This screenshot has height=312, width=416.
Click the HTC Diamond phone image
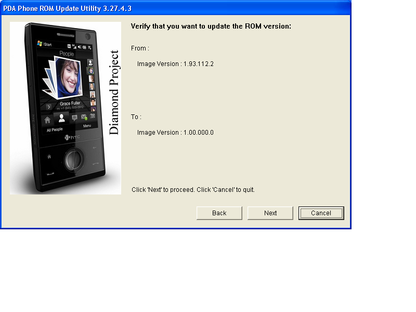(66, 108)
